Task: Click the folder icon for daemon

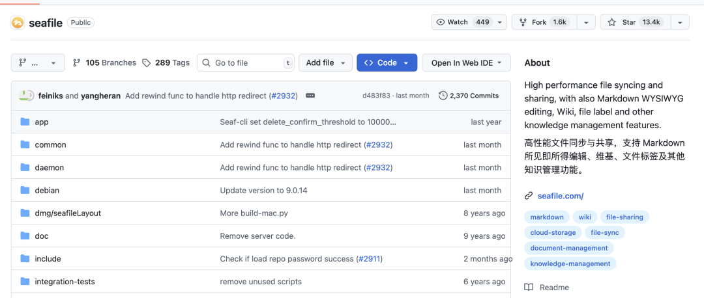Action: pos(25,168)
